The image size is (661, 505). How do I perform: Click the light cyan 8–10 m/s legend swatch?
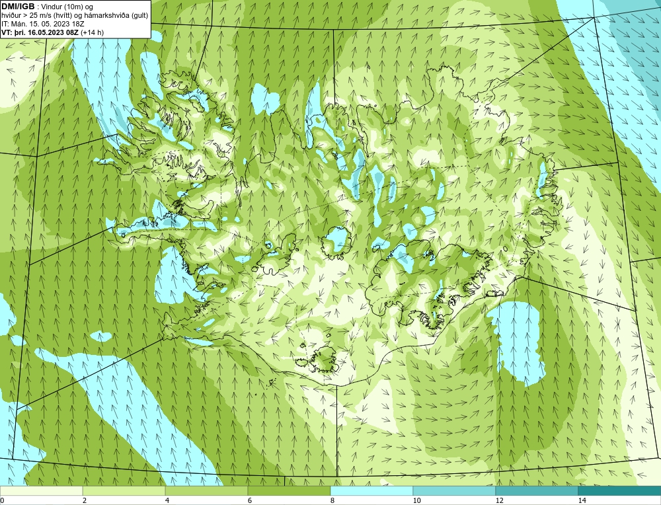pyautogui.click(x=371, y=490)
